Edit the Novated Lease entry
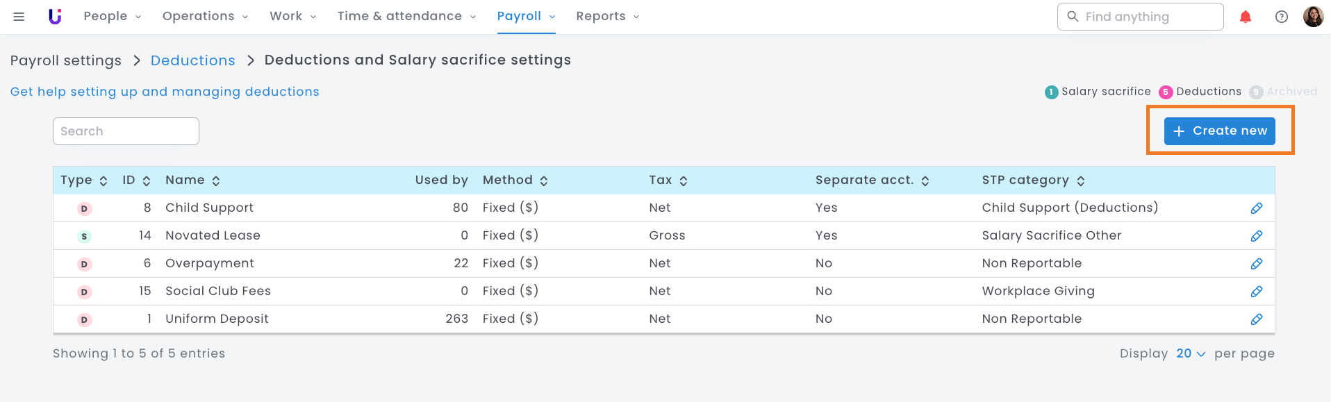 (1256, 236)
